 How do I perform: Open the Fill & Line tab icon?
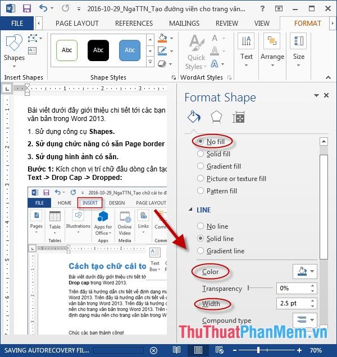coord(194,117)
